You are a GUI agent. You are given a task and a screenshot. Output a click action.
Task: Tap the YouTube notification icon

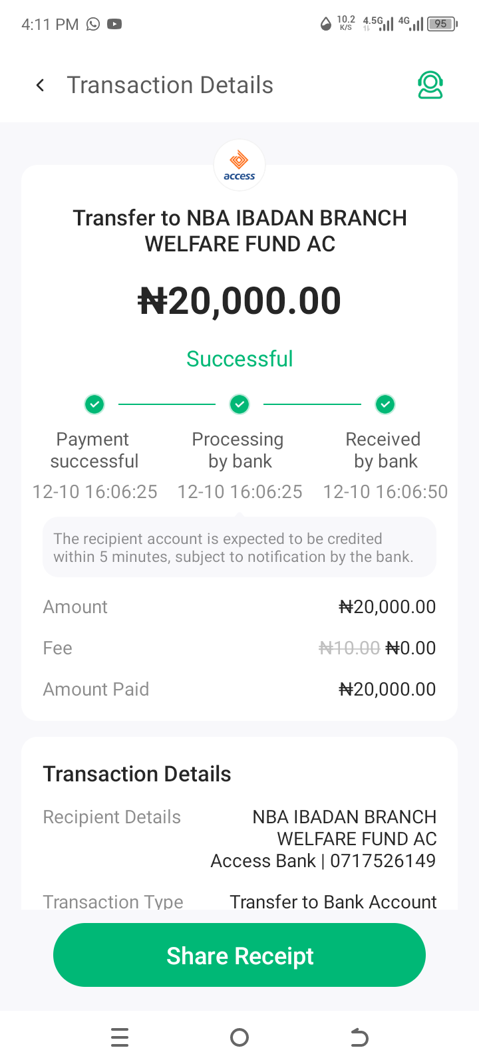(x=114, y=25)
